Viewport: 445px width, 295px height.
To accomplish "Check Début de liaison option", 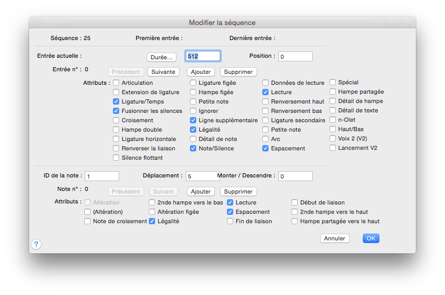I will [x=295, y=202].
